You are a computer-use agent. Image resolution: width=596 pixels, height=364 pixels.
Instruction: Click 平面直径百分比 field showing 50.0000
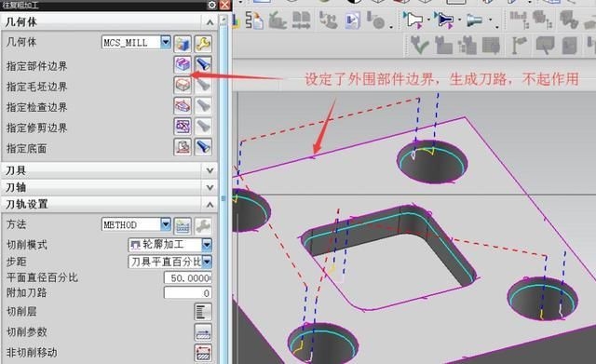188,277
